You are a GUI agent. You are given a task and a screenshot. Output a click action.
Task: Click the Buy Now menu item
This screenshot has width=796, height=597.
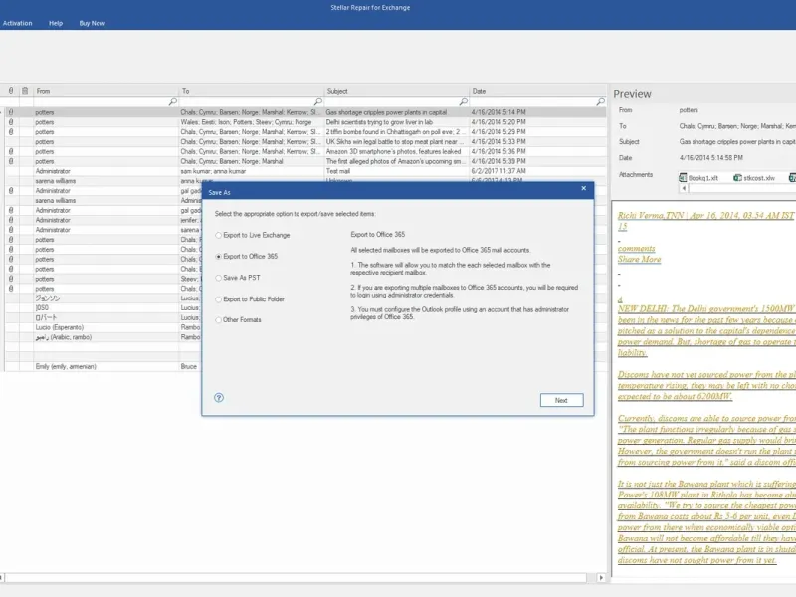92,23
